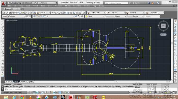This screenshot has width=178, height=99.
Task: Toggle layer 0 lock icon
Action: tap(43, 16)
